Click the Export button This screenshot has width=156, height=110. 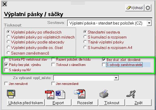coord(58,103)
